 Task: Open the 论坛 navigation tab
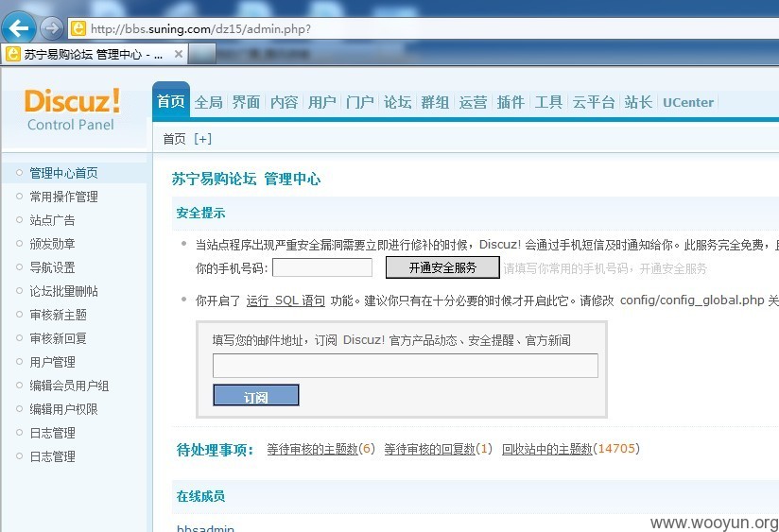[x=397, y=102]
